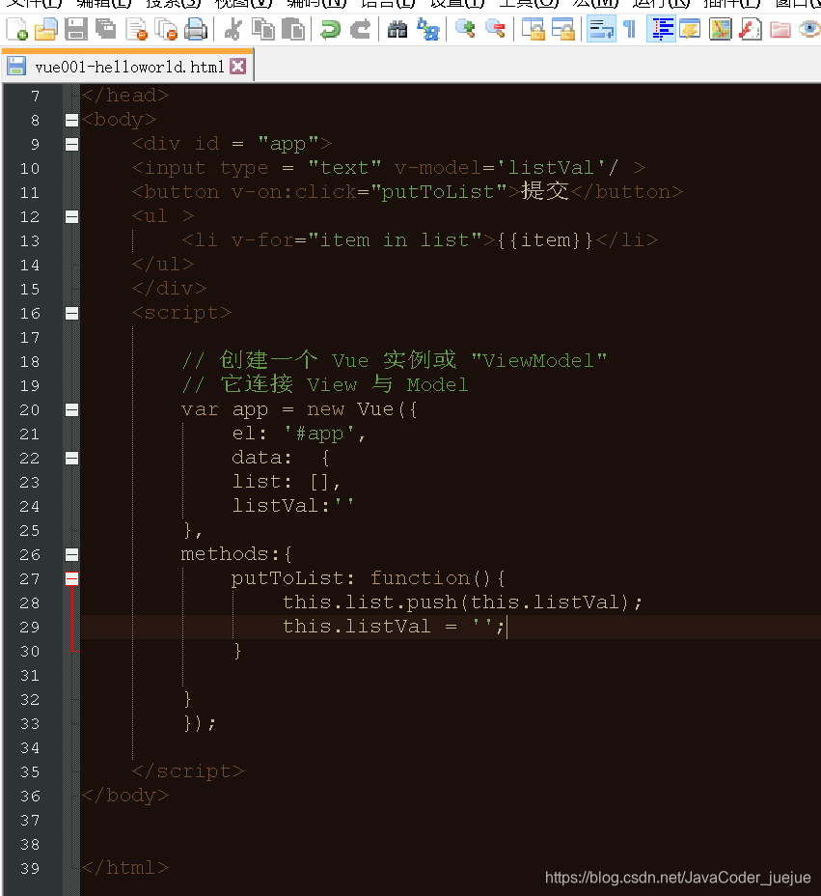This screenshot has height=896, width=821.
Task: Collapse the data fold marker on line 22
Action: tap(72, 459)
